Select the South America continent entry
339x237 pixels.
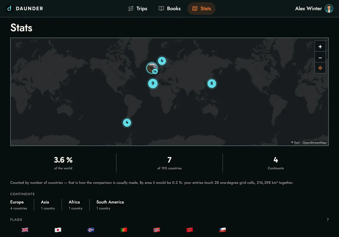(x=110, y=205)
